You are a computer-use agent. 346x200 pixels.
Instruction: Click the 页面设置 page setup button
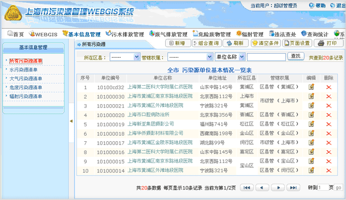click(x=297, y=43)
